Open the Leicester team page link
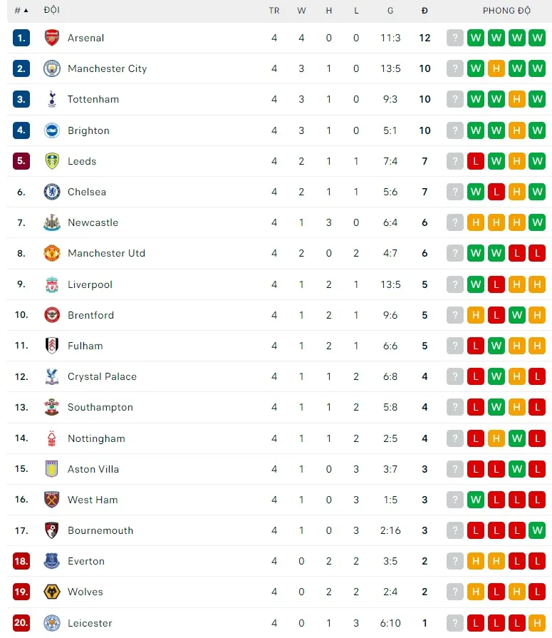The height and width of the screenshot is (638, 552). [x=90, y=623]
